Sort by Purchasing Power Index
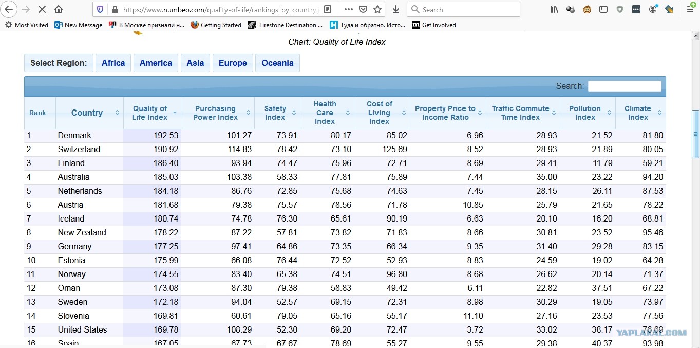Viewport: 700px width, 348px height. pos(218,113)
